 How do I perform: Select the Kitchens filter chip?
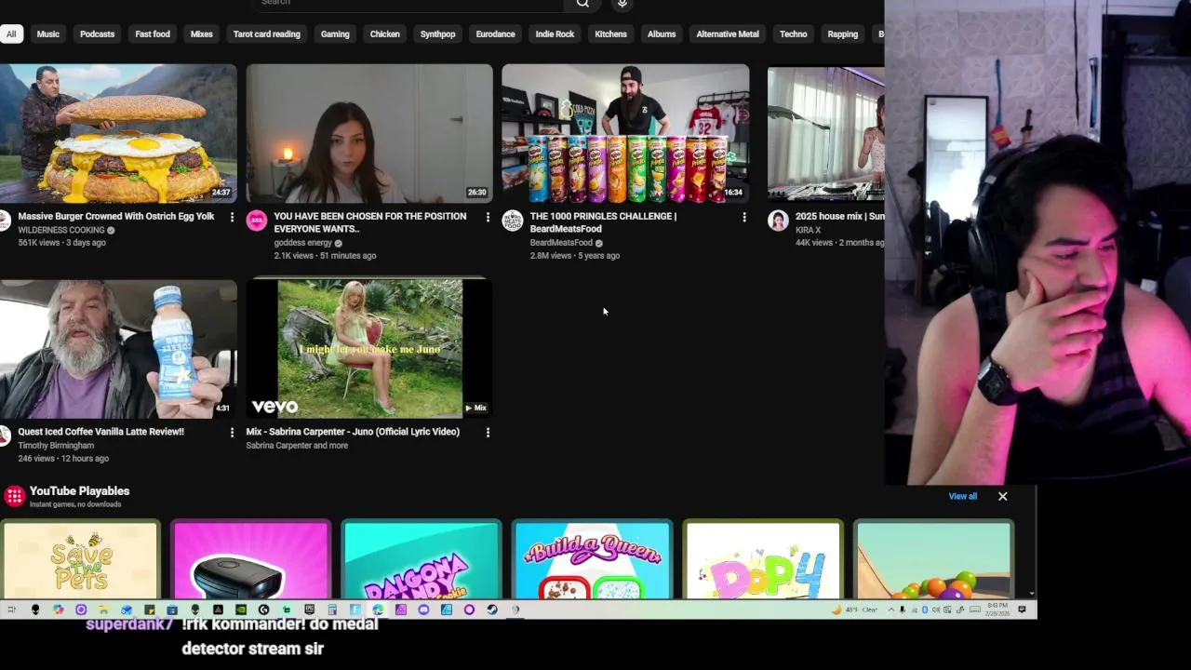click(610, 34)
